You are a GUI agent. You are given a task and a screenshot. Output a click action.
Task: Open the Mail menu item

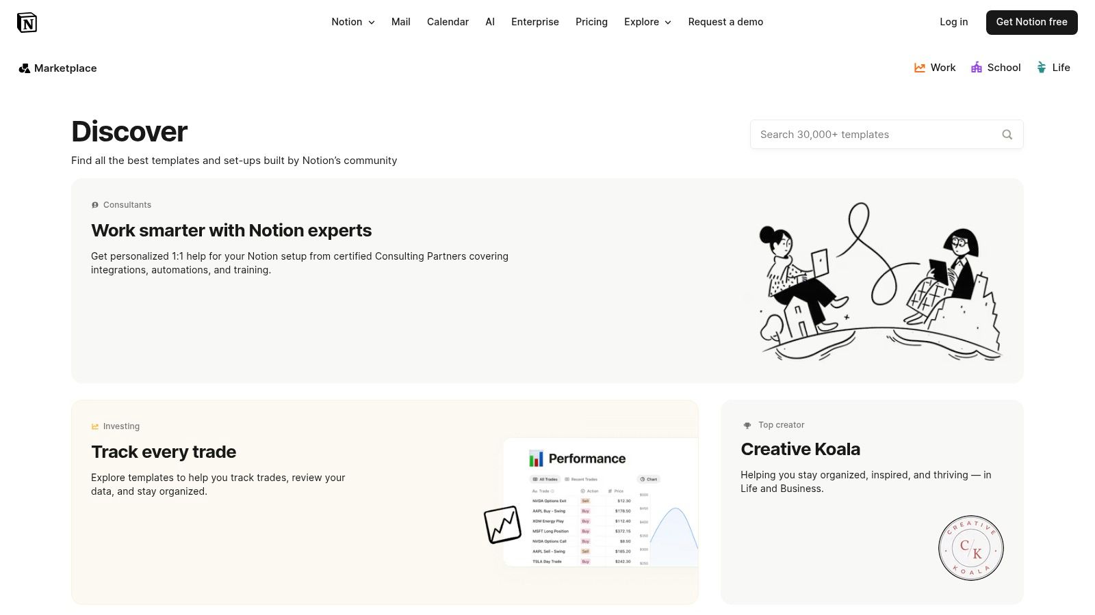click(400, 22)
